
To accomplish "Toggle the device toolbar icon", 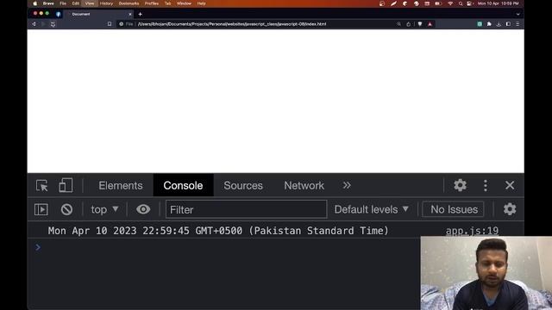I will [66, 185].
